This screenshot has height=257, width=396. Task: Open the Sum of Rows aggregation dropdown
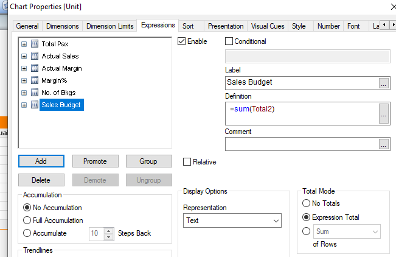(347, 231)
